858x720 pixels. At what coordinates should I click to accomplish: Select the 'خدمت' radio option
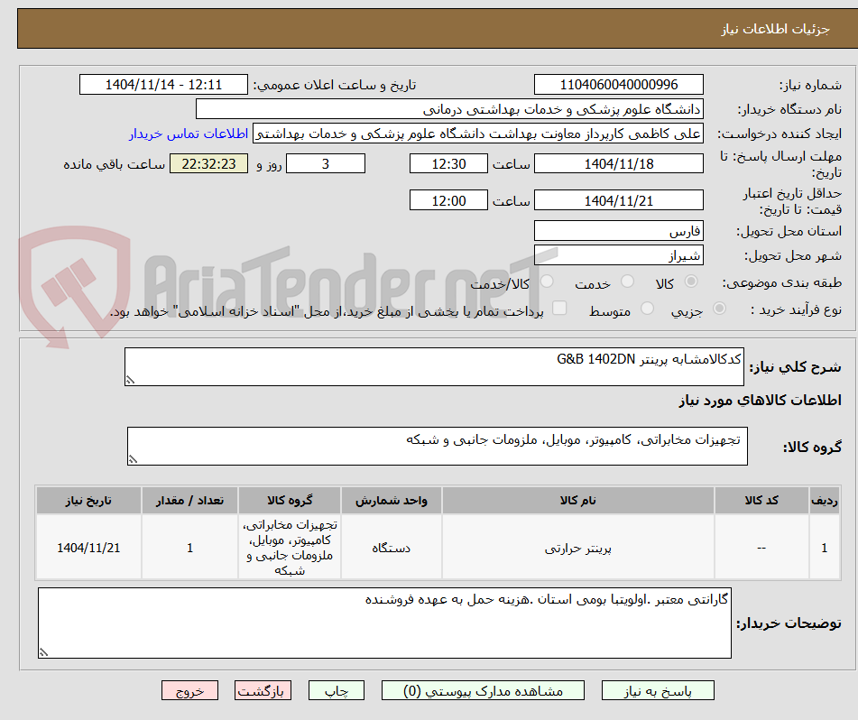pos(627,282)
